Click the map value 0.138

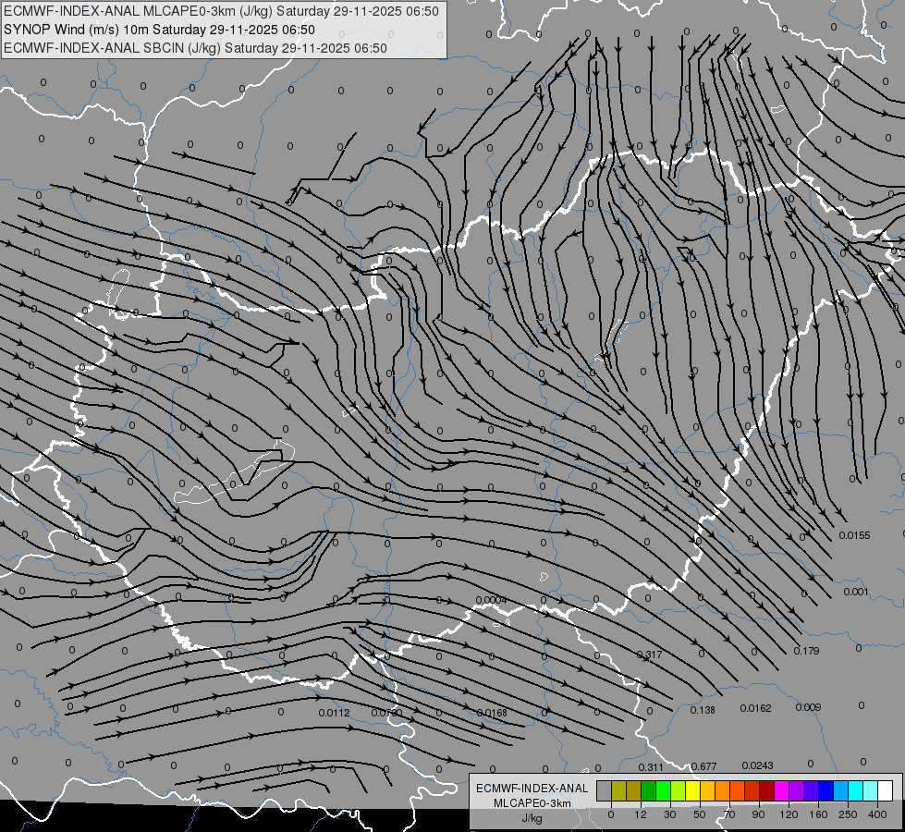(x=703, y=710)
